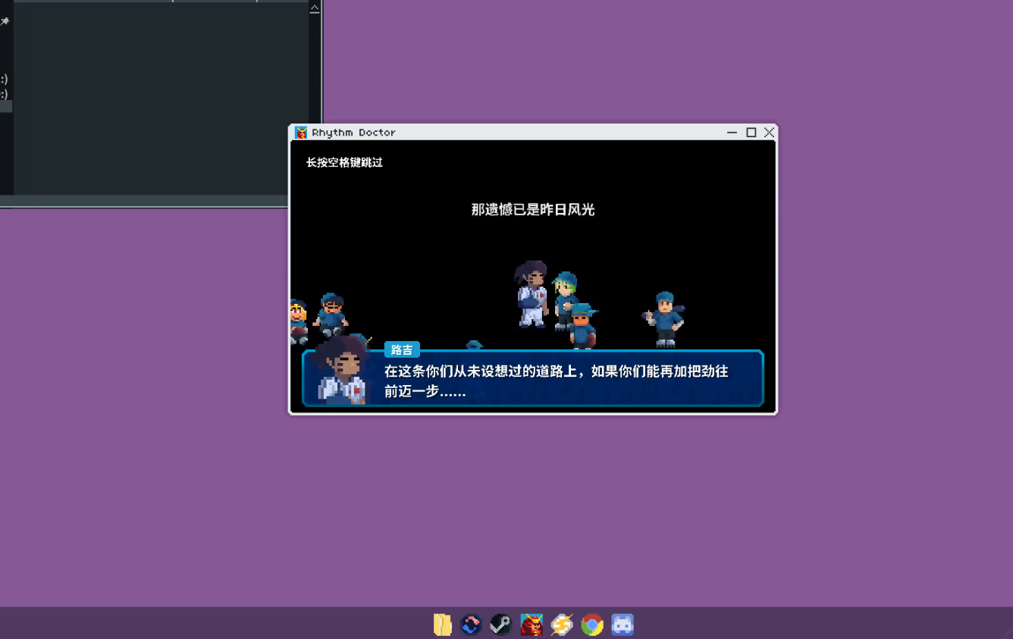This screenshot has height=639, width=1013.
Task: Click the "长按空格键跳过" skip hint
Action: click(344, 162)
